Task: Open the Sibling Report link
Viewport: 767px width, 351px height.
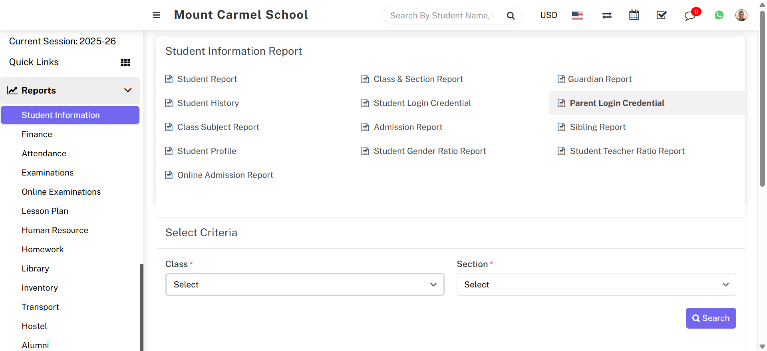Action: (597, 127)
